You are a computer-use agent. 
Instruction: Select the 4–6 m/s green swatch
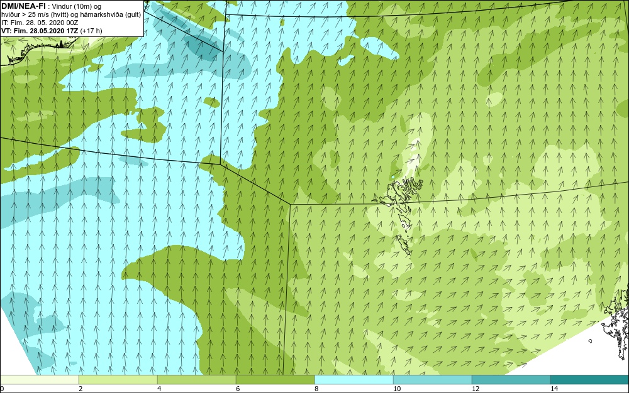point(196,380)
